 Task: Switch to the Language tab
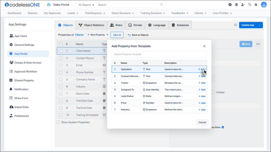(x=157, y=25)
